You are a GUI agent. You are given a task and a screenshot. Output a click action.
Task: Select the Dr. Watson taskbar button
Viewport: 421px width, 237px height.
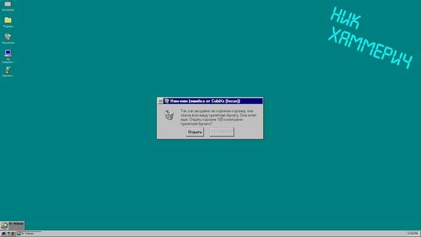29,234
